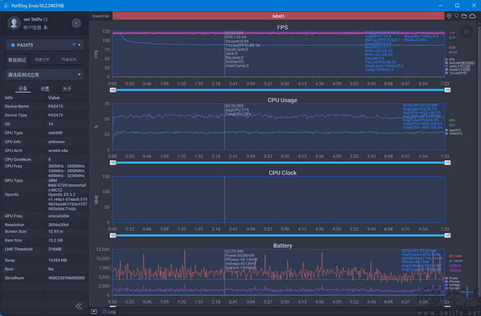The width and height of the screenshot is (481, 316).
Task: Click CPU Clock chart left range handle
Action: [113, 236]
